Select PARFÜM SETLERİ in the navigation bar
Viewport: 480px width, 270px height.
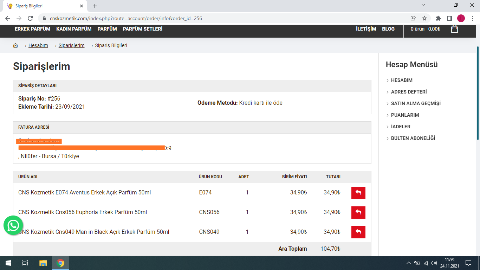(x=143, y=29)
